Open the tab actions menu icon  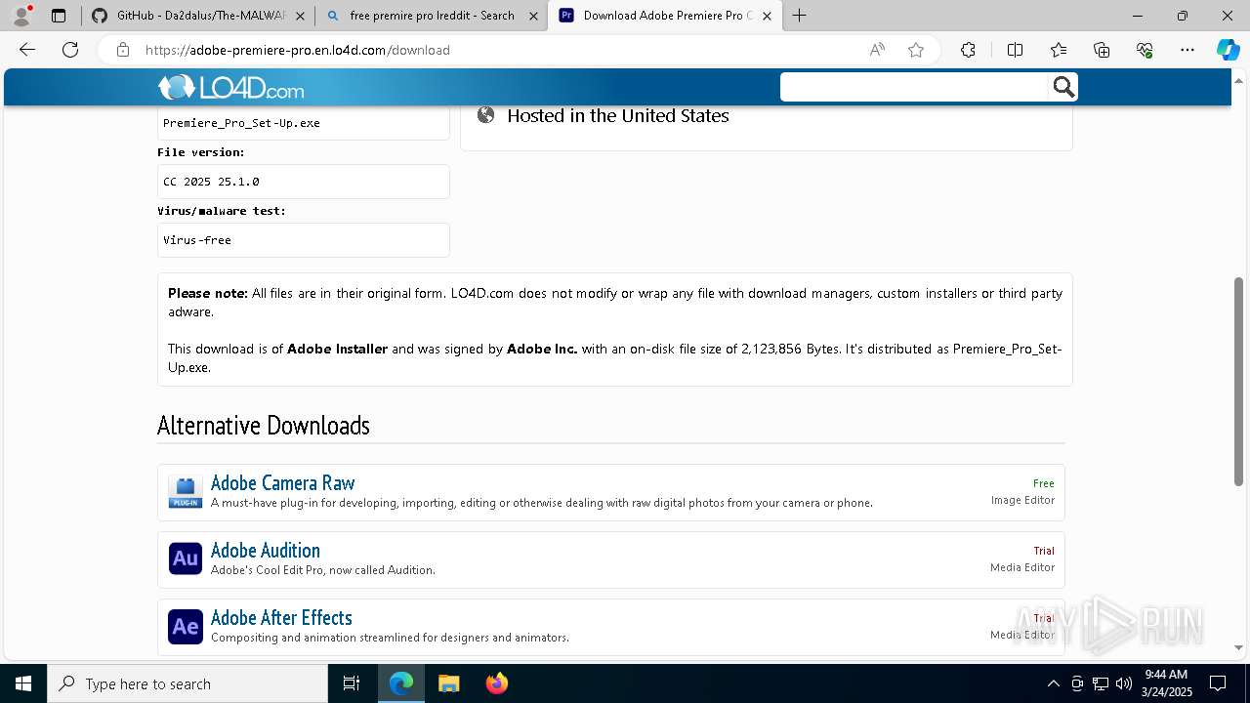(x=59, y=16)
